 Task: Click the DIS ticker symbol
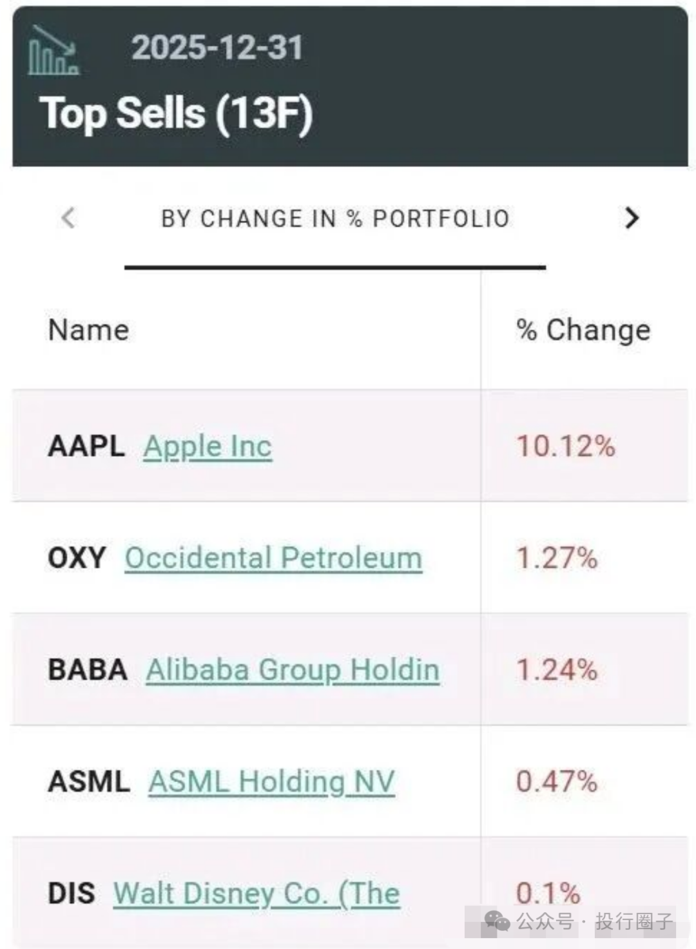(x=72, y=894)
